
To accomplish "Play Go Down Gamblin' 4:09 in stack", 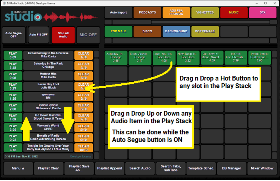I will (13, 118).
